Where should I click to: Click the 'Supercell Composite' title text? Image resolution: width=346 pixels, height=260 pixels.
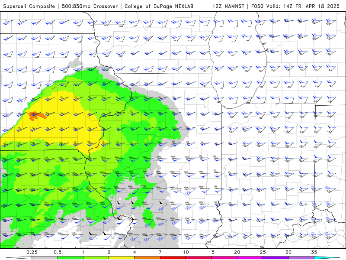(x=29, y=6)
